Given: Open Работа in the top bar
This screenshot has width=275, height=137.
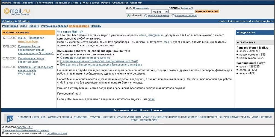Looking at the screenshot, I should (x=106, y=3).
